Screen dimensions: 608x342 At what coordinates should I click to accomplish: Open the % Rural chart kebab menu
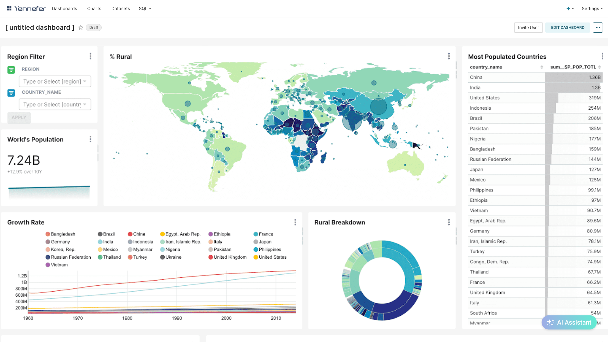[x=449, y=56]
